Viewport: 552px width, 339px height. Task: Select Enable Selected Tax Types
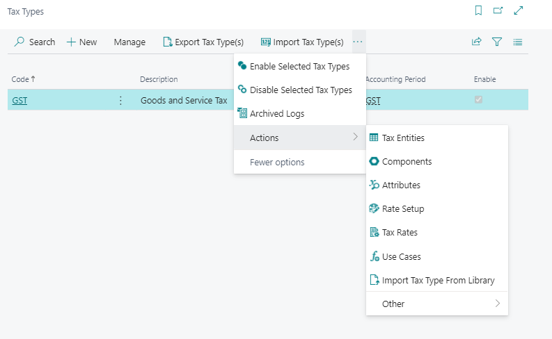299,67
